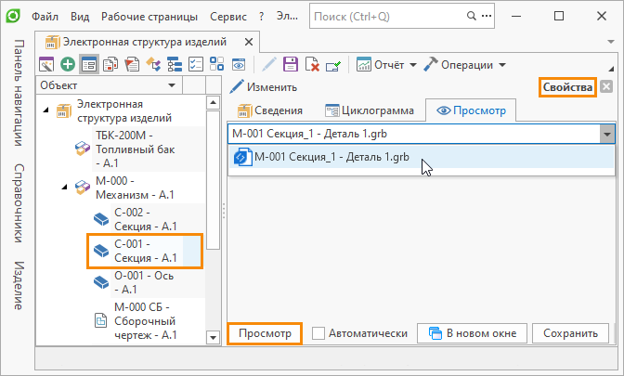
Task: Click the Свойства properties panel title
Action: point(567,86)
